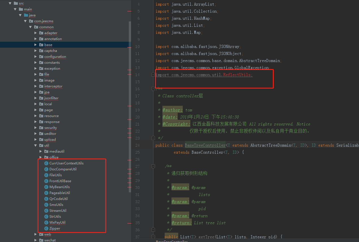359x242 pixels.
Task: Click the project tree vertical scrollbar
Action: pyautogui.click(x=130, y=107)
